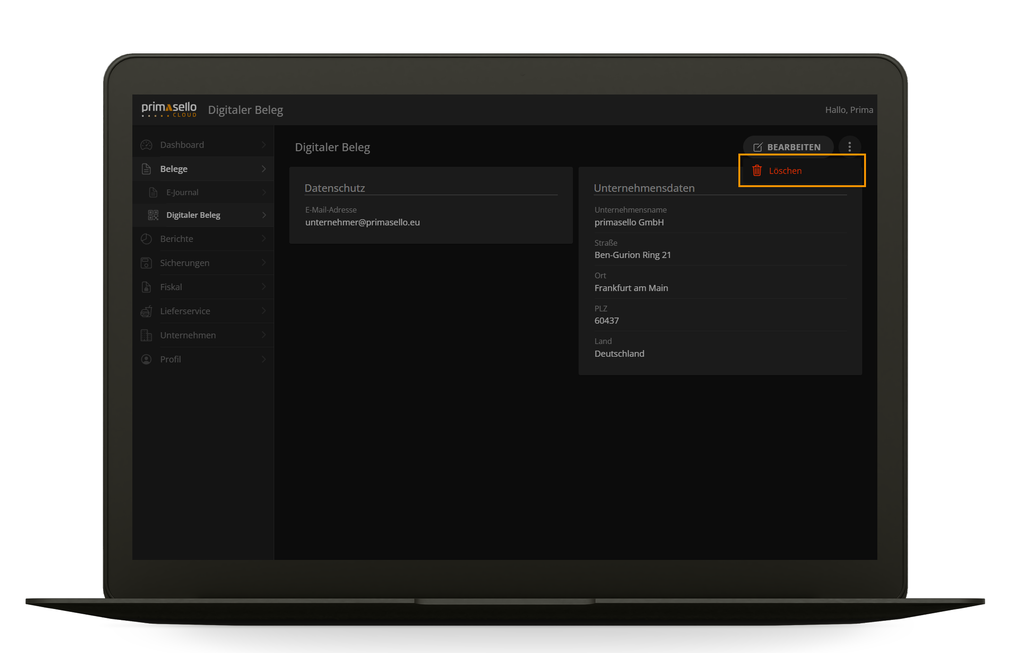This screenshot has height=653, width=1013.
Task: Open the Lieferservice sidebar entry
Action: click(x=185, y=311)
